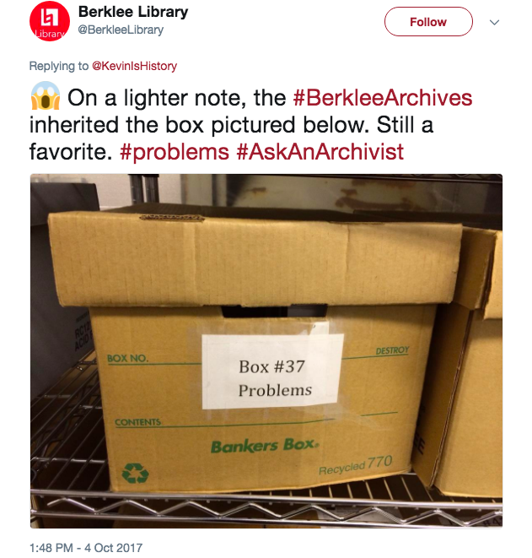Viewport: 532px width, 558px height.
Task: Click the recycling symbol on the box
Action: (135, 474)
